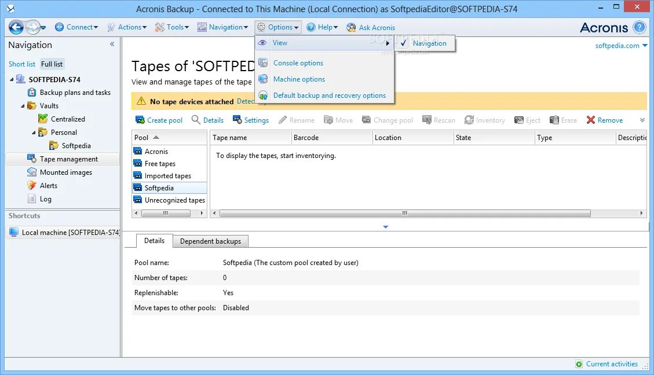
Task: Close the Options menu
Action: [x=278, y=27]
